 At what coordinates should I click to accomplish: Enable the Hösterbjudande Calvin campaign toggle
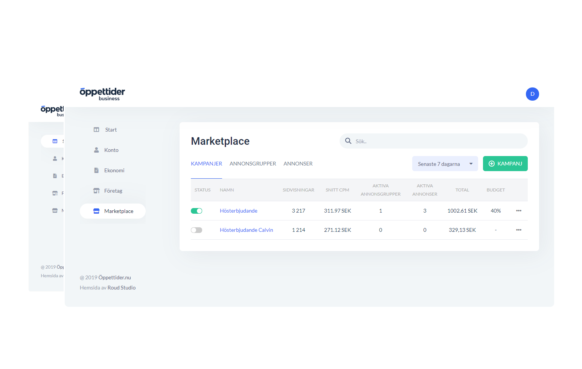tap(197, 230)
